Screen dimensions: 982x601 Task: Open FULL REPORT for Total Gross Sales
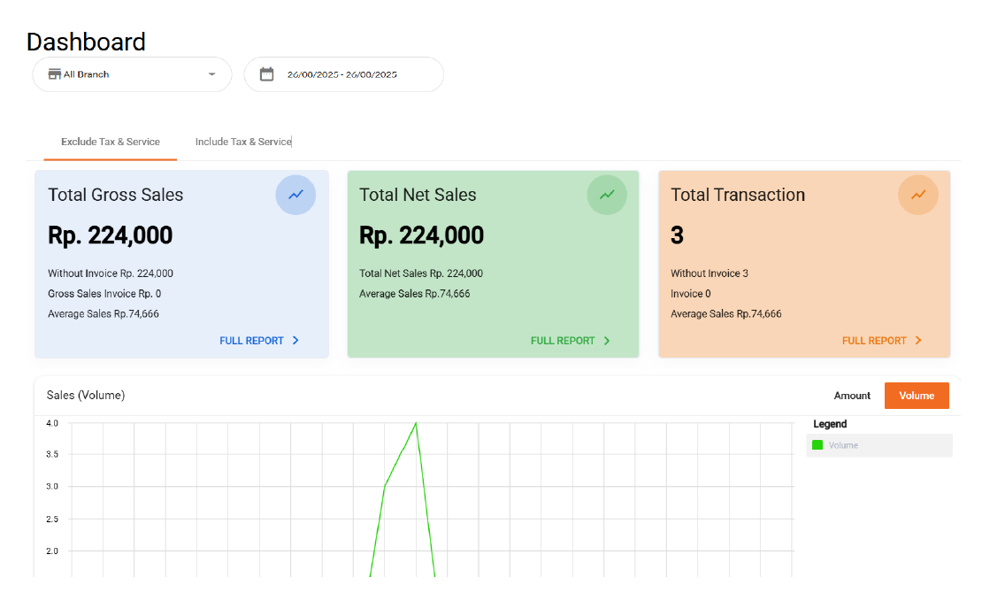[251, 341]
